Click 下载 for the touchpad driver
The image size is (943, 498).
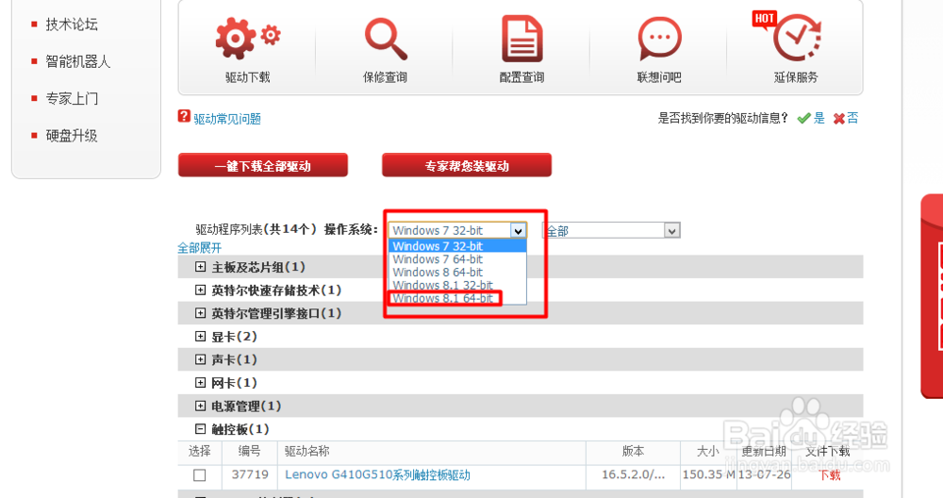click(x=830, y=475)
